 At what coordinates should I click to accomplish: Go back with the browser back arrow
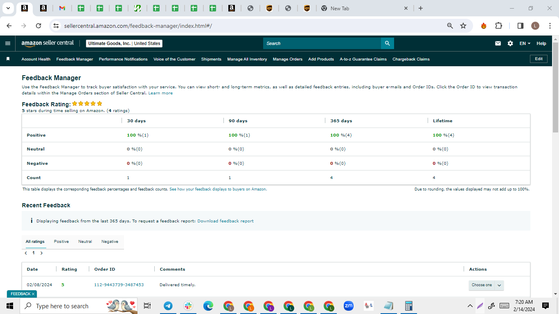[9, 26]
